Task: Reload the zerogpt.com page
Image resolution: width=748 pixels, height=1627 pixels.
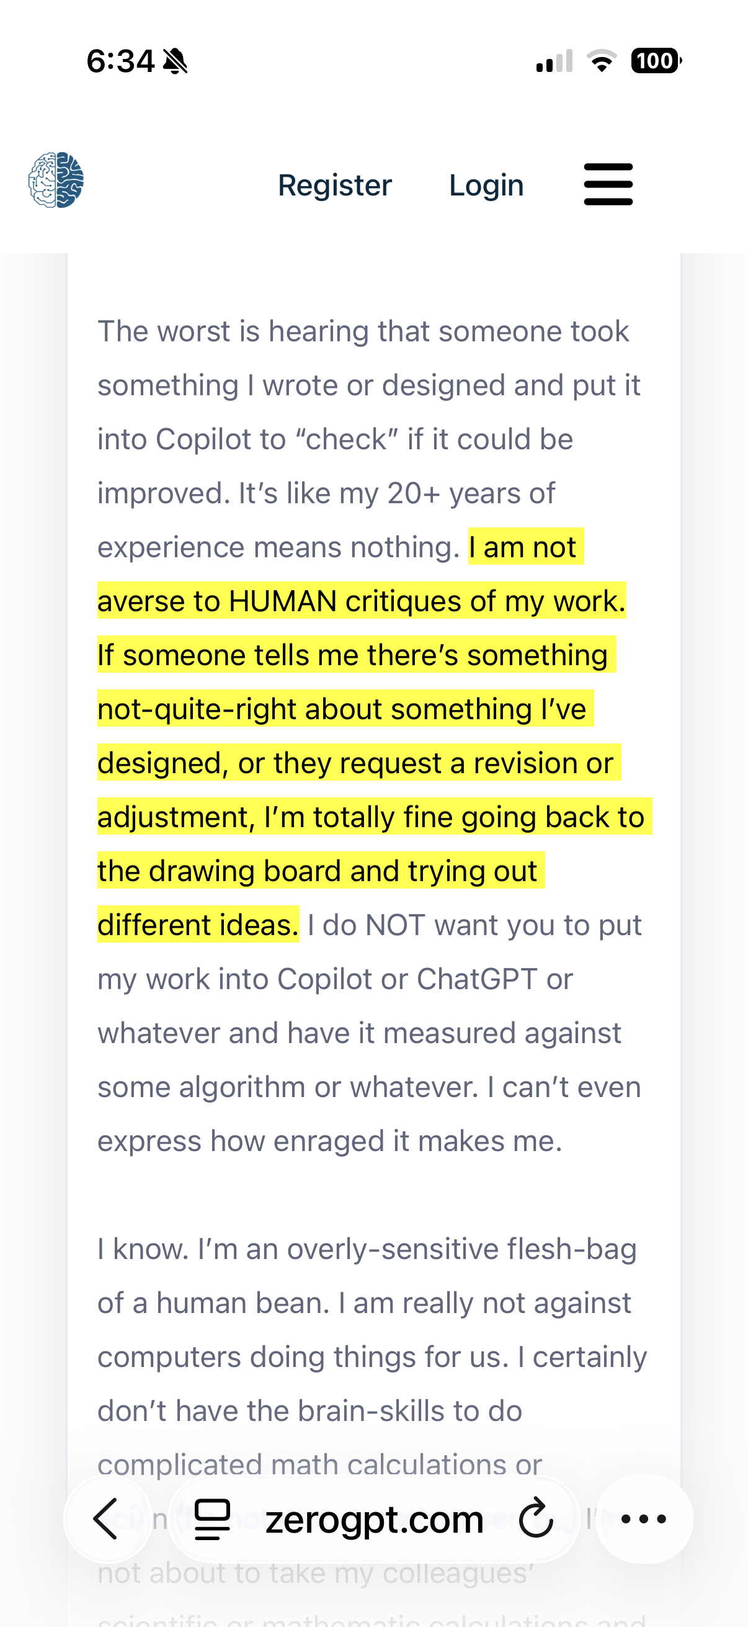Action: click(x=535, y=1518)
